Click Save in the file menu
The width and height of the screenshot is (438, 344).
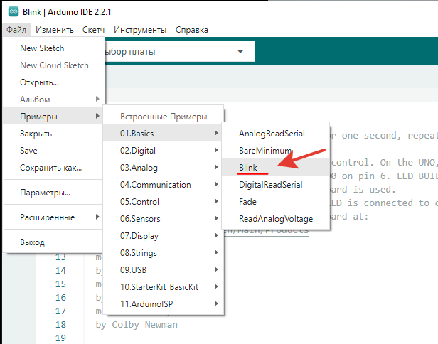54,151
